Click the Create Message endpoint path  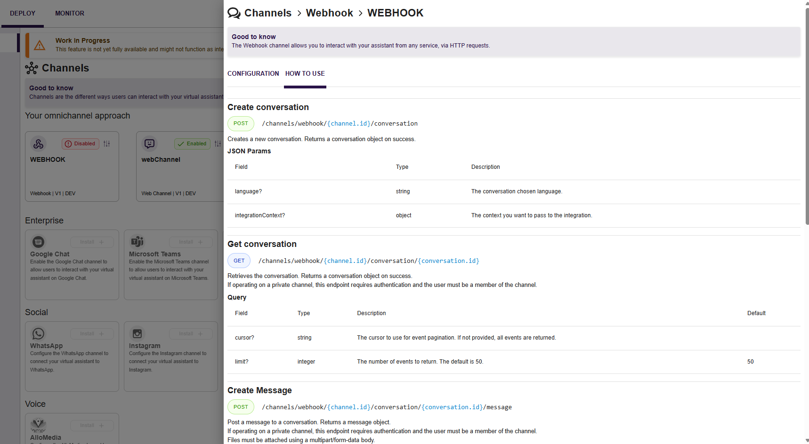coord(387,407)
